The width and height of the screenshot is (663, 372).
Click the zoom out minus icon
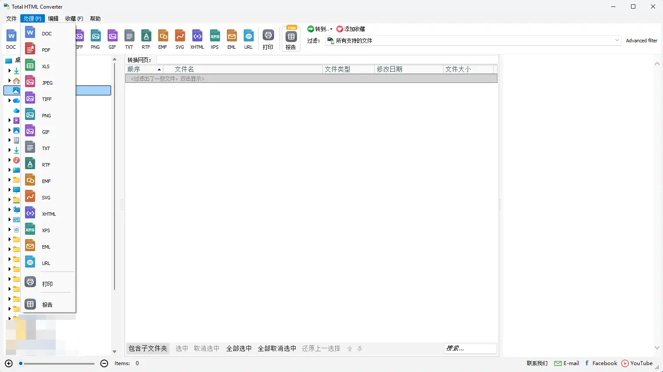coord(104,363)
